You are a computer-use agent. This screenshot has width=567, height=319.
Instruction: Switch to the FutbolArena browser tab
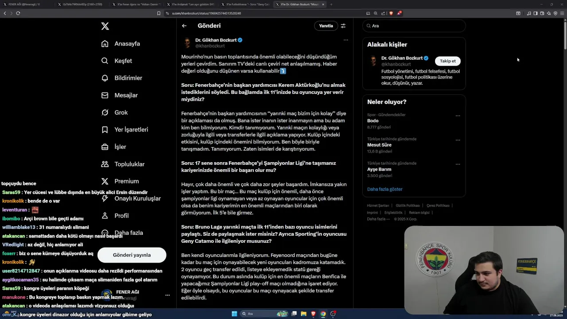coord(246,4)
